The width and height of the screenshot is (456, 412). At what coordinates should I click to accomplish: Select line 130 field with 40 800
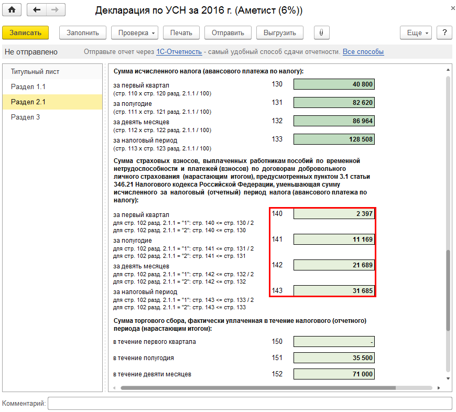[334, 84]
